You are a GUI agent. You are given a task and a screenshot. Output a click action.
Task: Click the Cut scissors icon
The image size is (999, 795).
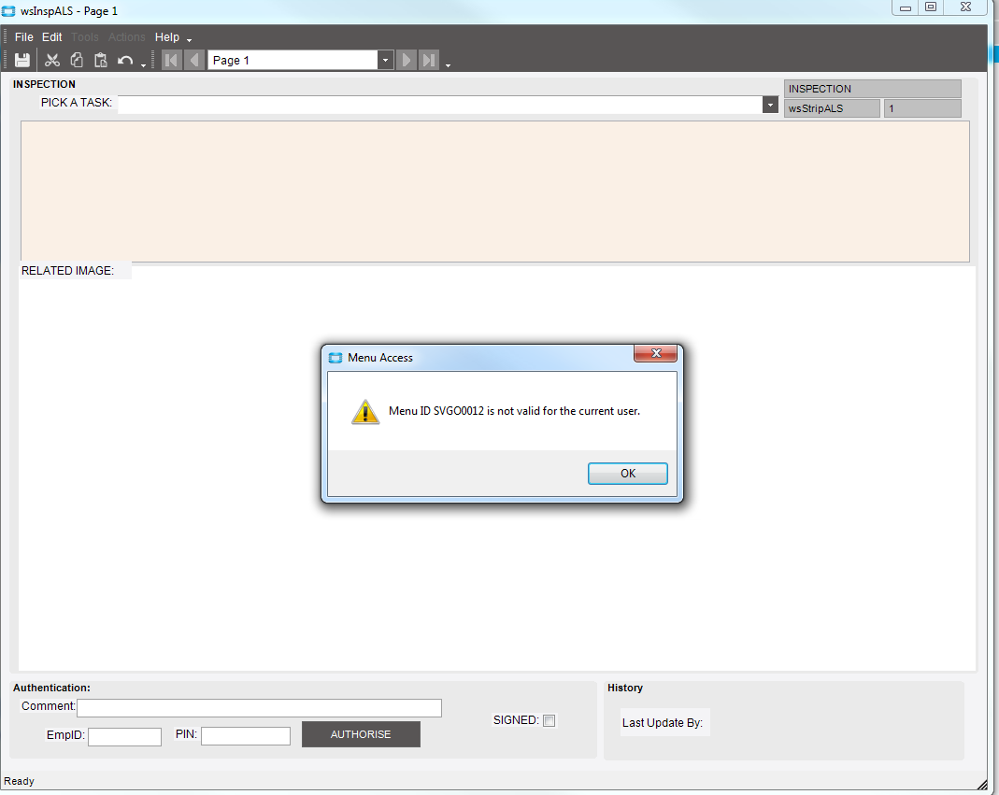tap(52, 60)
